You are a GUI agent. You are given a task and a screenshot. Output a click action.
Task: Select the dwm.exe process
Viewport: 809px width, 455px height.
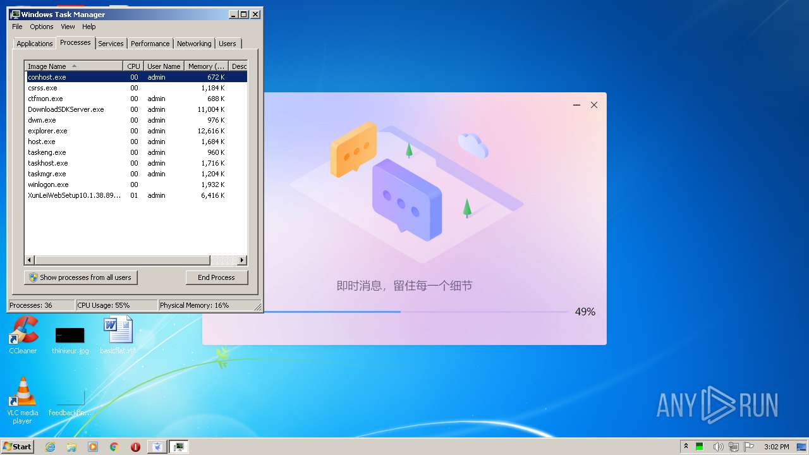136,120
